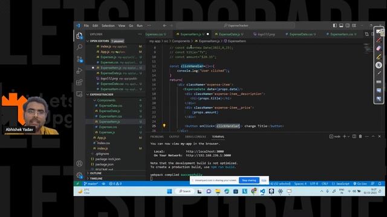Open the Manage gear icon
Screen dimensions: 387x217
[x=79, y=175]
